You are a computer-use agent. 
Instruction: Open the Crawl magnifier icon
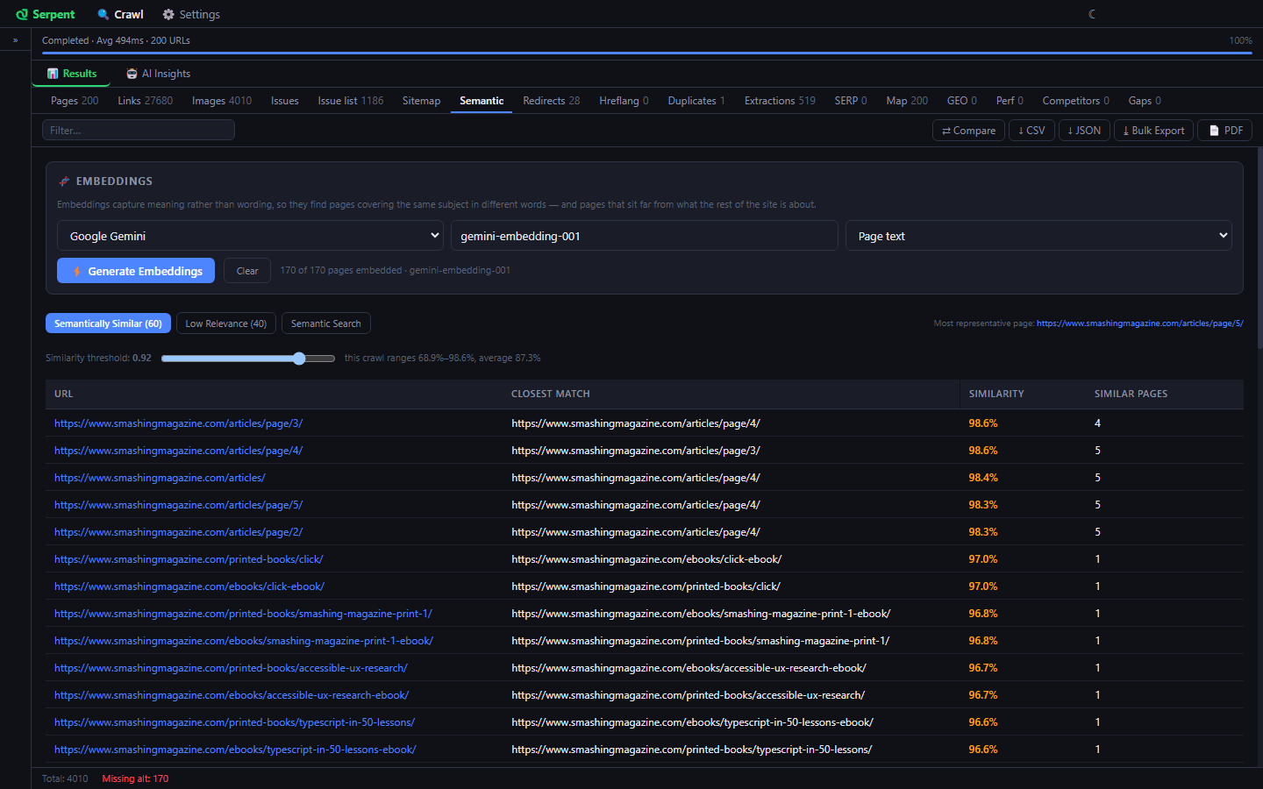(x=103, y=14)
